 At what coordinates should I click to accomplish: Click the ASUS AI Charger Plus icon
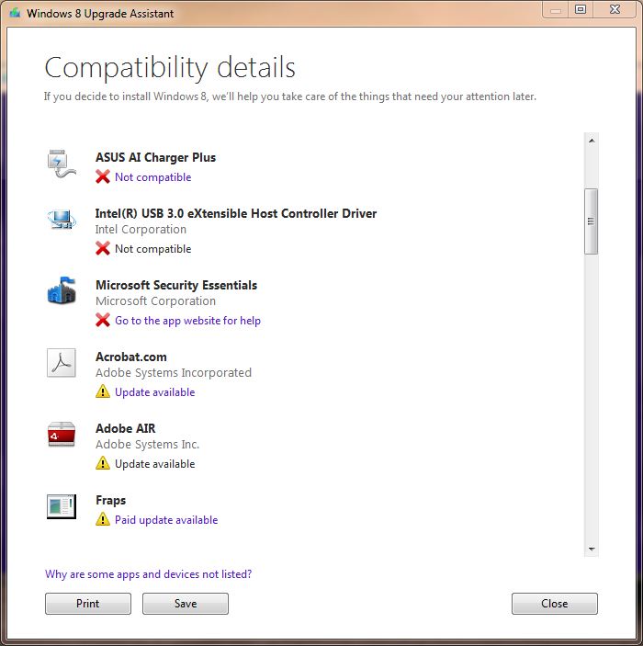(62, 164)
